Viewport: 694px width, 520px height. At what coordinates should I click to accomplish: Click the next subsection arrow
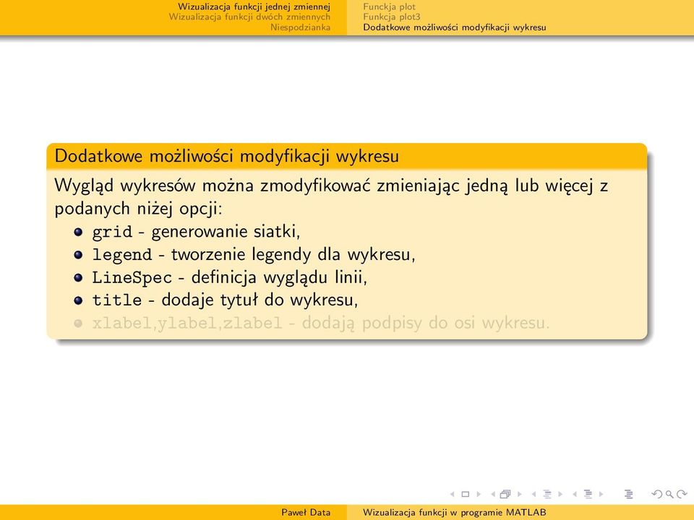pyautogui.click(x=560, y=494)
